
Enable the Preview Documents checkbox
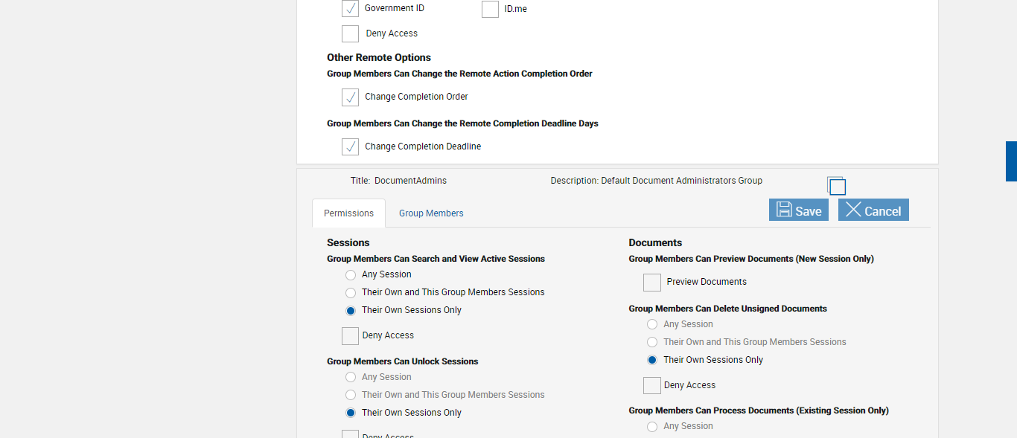[652, 283]
